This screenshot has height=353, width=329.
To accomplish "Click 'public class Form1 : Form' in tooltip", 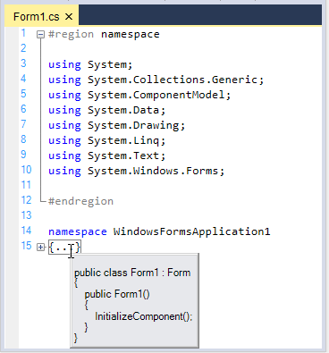I will pyautogui.click(x=132, y=273).
